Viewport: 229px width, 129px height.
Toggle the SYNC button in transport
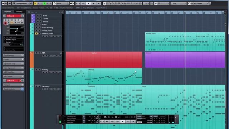tap(139, 122)
